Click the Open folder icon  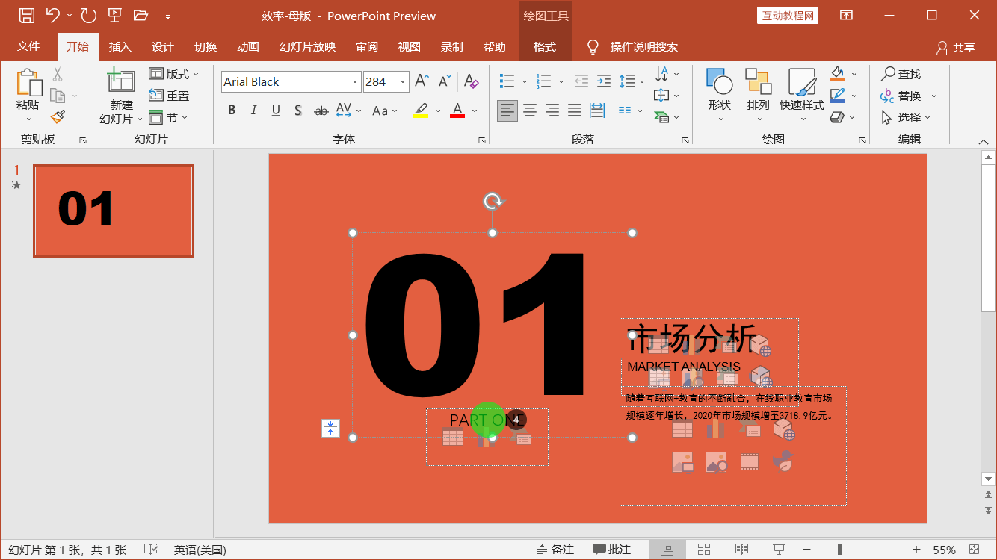pos(141,15)
